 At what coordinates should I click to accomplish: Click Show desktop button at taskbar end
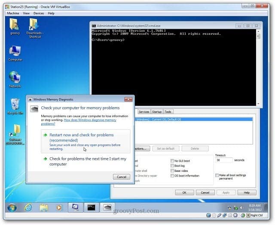266,208
